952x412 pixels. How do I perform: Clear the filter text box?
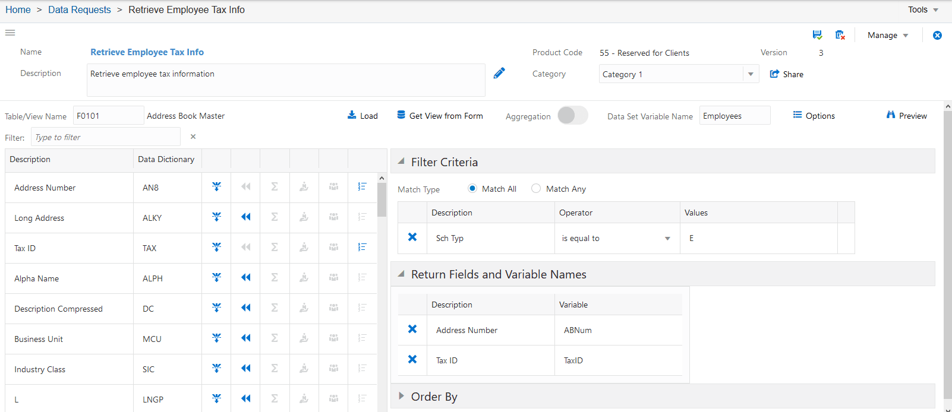tap(193, 137)
